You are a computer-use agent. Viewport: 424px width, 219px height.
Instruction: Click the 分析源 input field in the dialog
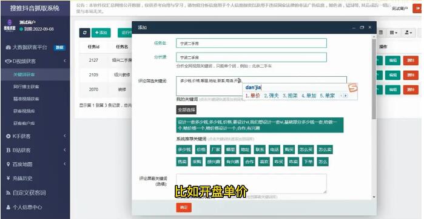tap(251, 57)
